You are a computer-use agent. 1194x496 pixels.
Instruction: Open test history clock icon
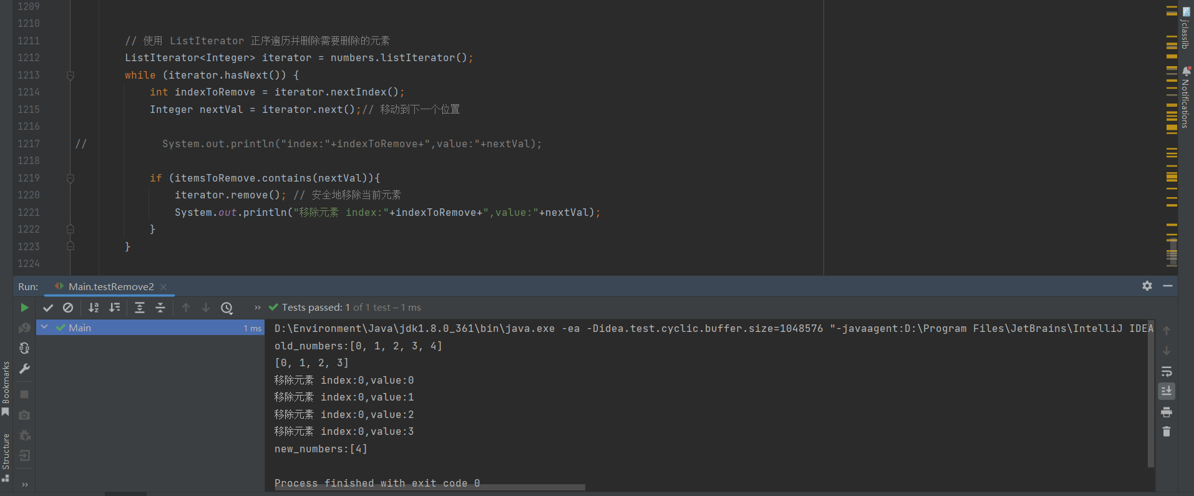pos(227,308)
